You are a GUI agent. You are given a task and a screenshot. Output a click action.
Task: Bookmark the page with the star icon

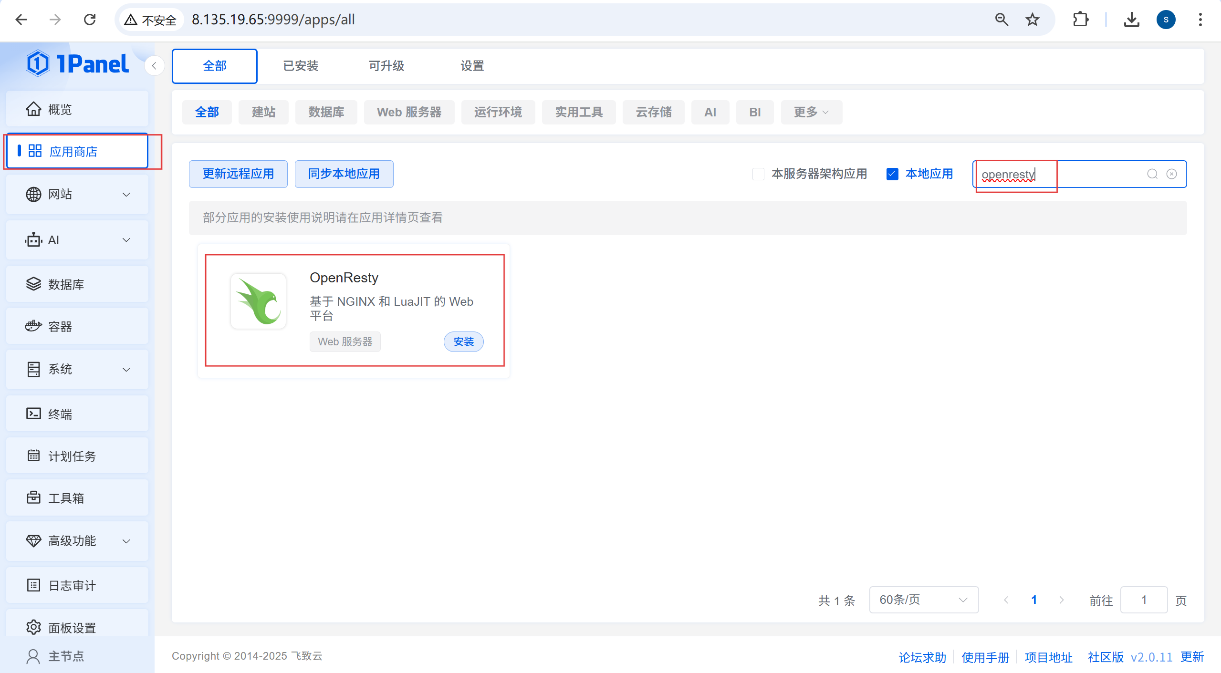click(x=1032, y=20)
